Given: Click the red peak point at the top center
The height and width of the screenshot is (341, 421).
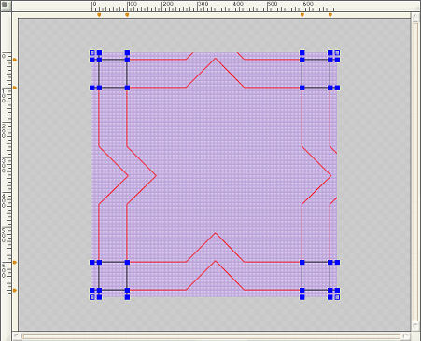Looking at the screenshot, I should click(x=215, y=59).
